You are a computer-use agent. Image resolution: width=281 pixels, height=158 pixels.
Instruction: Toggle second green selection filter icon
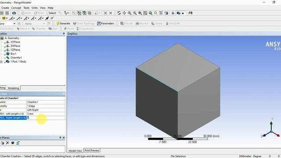pyautogui.click(x=84, y=13)
